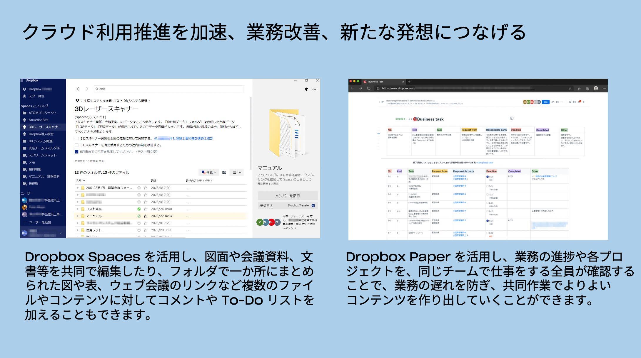Viewport: 641px width, 358px height.
Task: Unstar the マニュアル folder
Action: pos(145,216)
